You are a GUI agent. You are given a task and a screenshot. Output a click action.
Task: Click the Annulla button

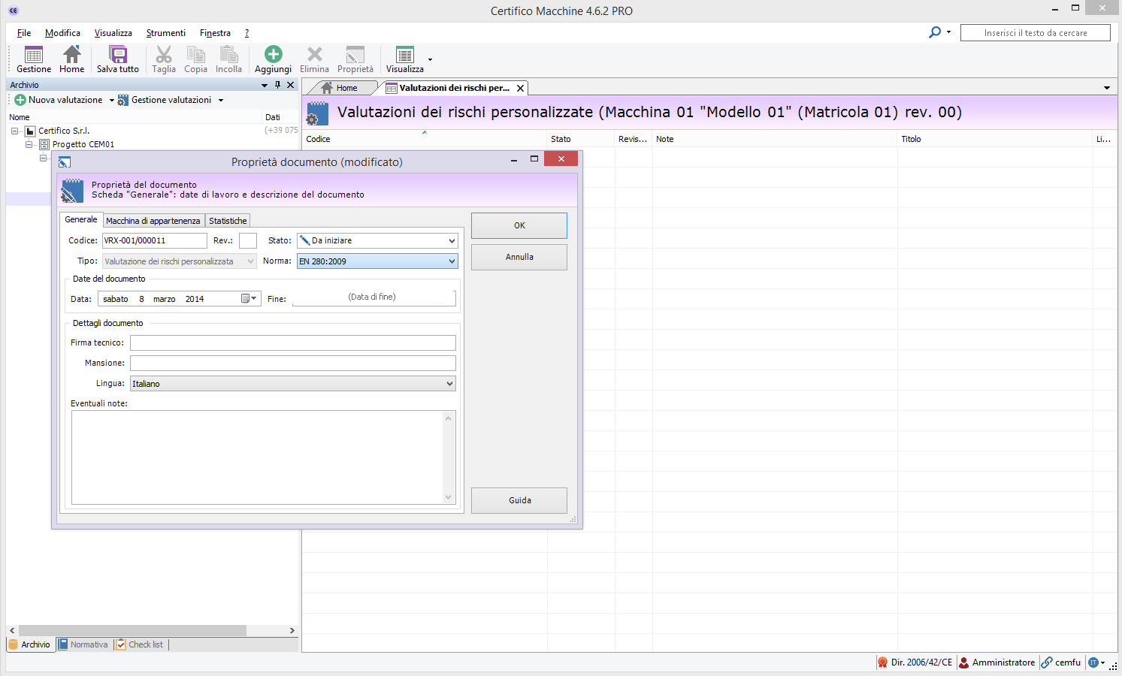coord(519,257)
